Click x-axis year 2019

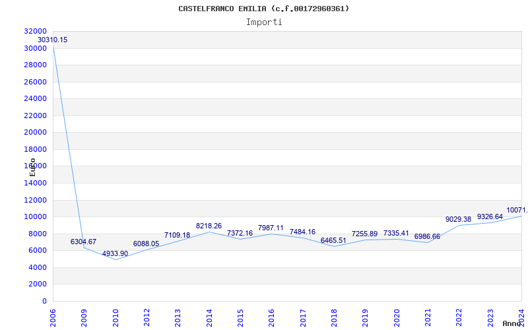click(366, 317)
